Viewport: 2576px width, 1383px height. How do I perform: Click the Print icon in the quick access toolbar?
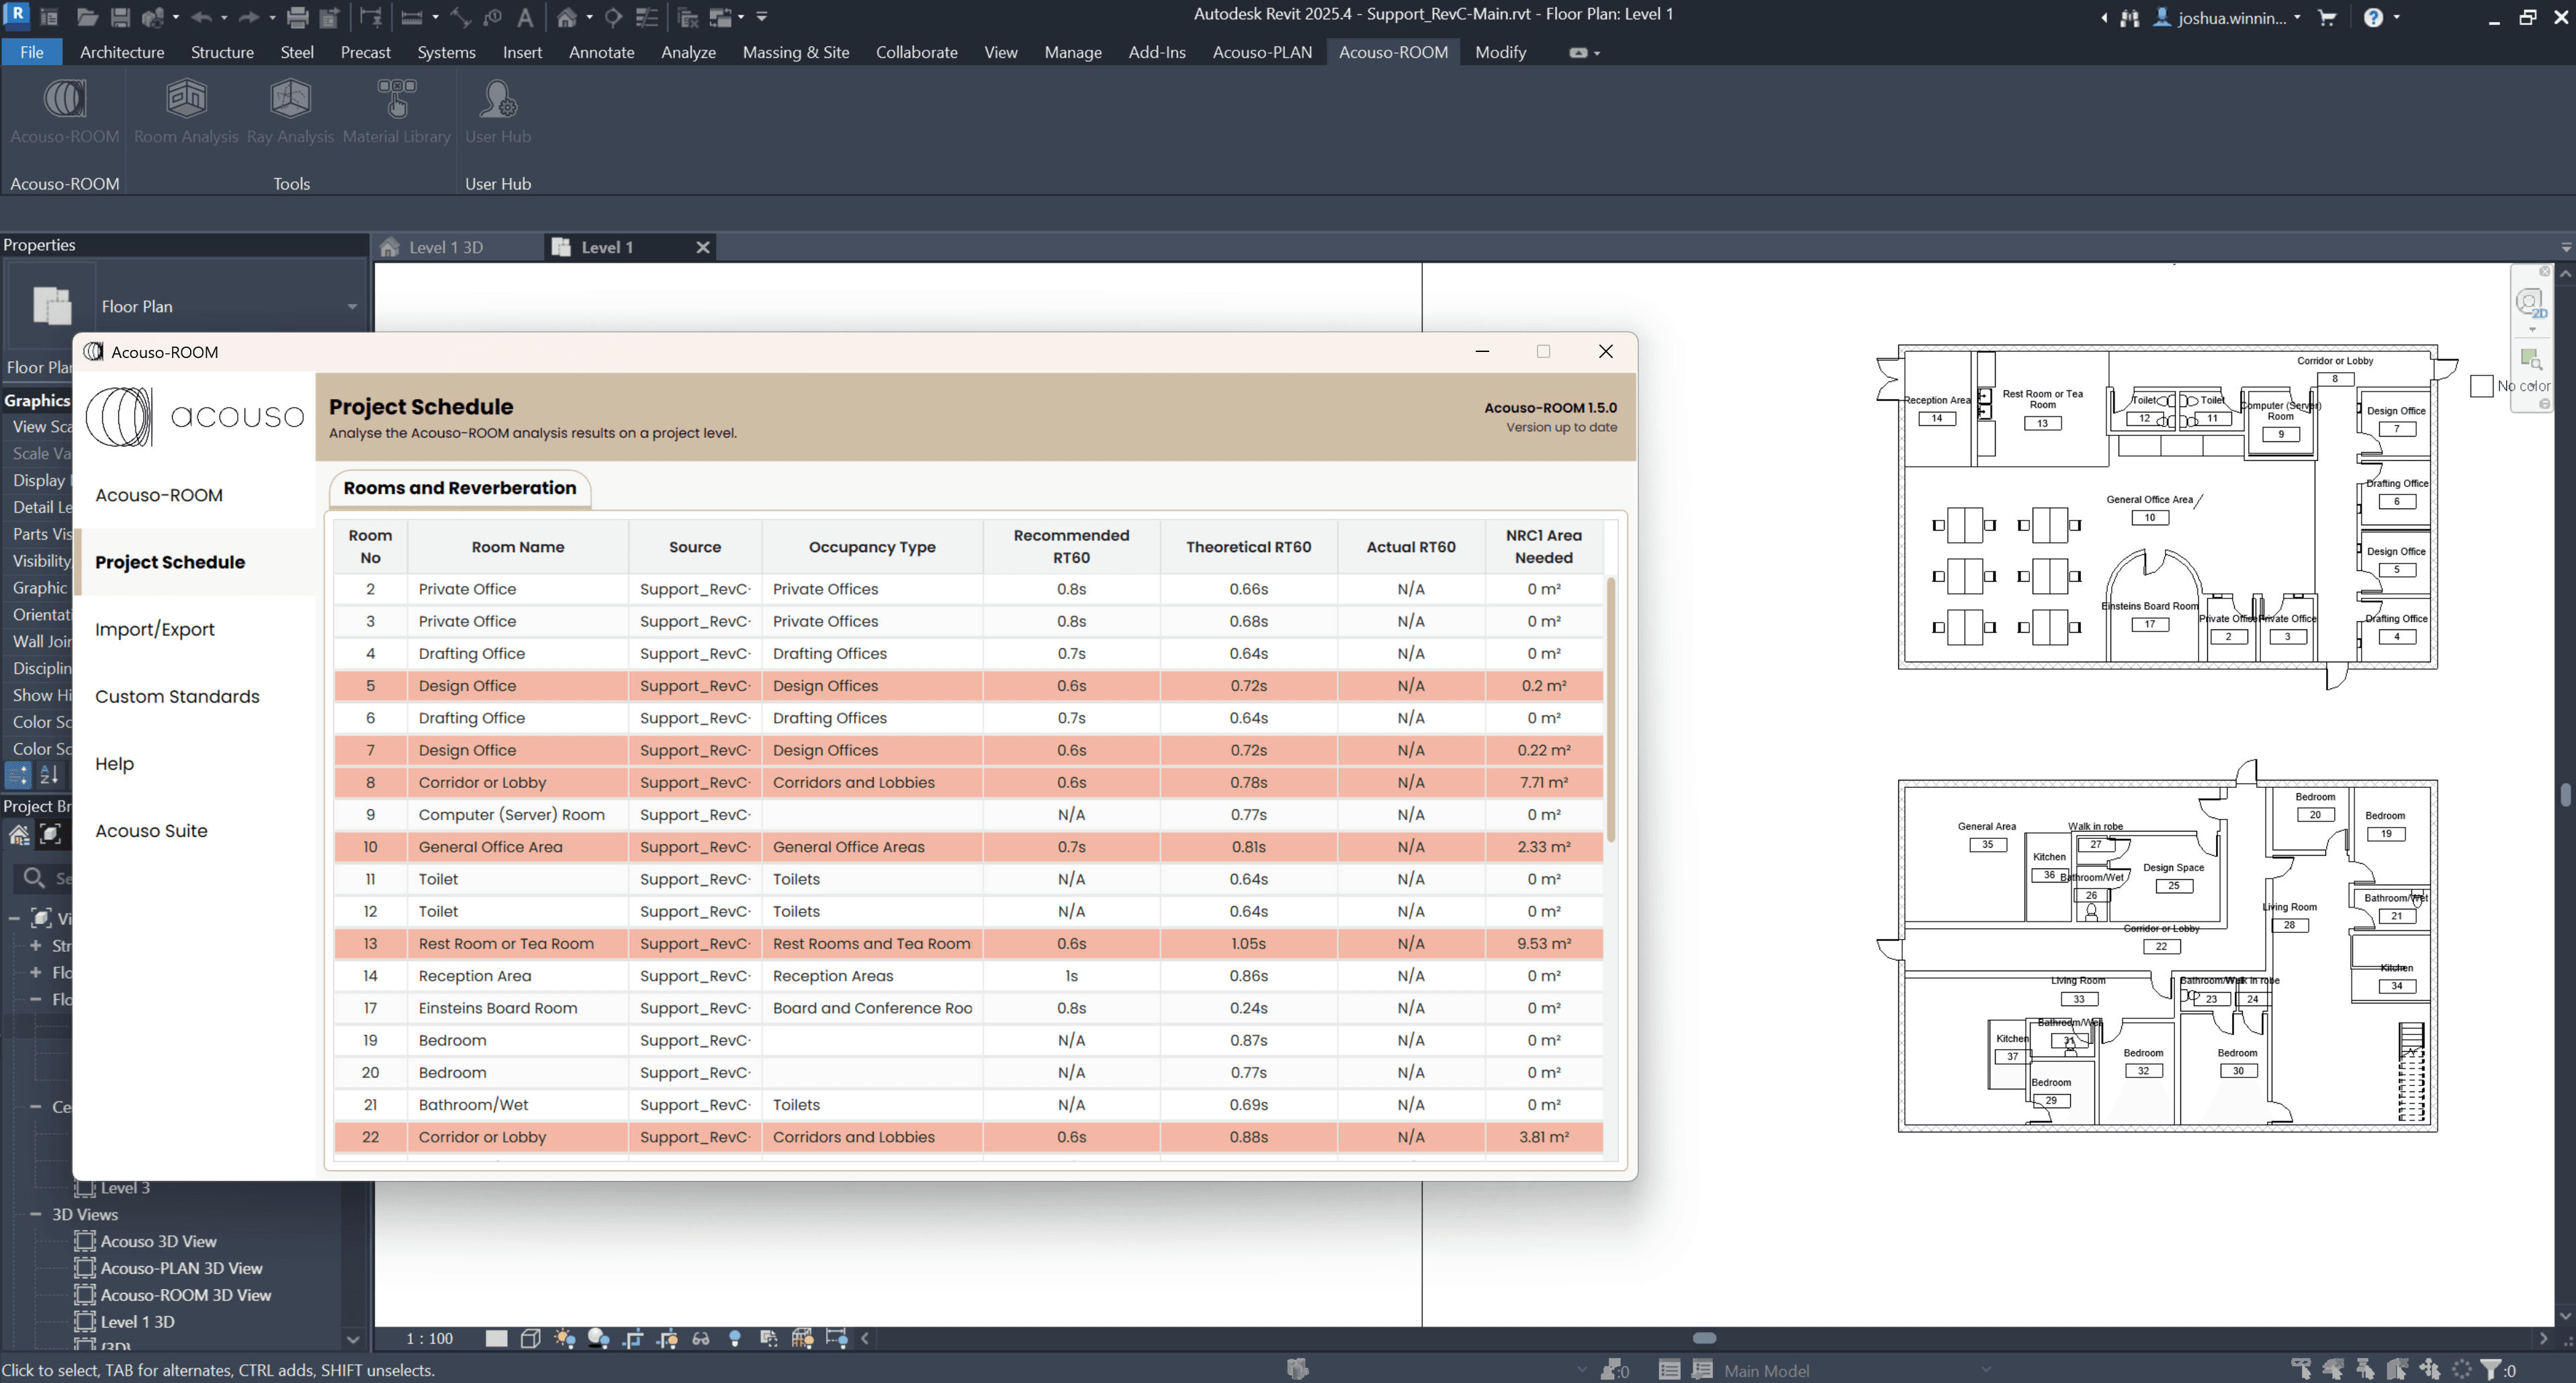click(x=297, y=17)
